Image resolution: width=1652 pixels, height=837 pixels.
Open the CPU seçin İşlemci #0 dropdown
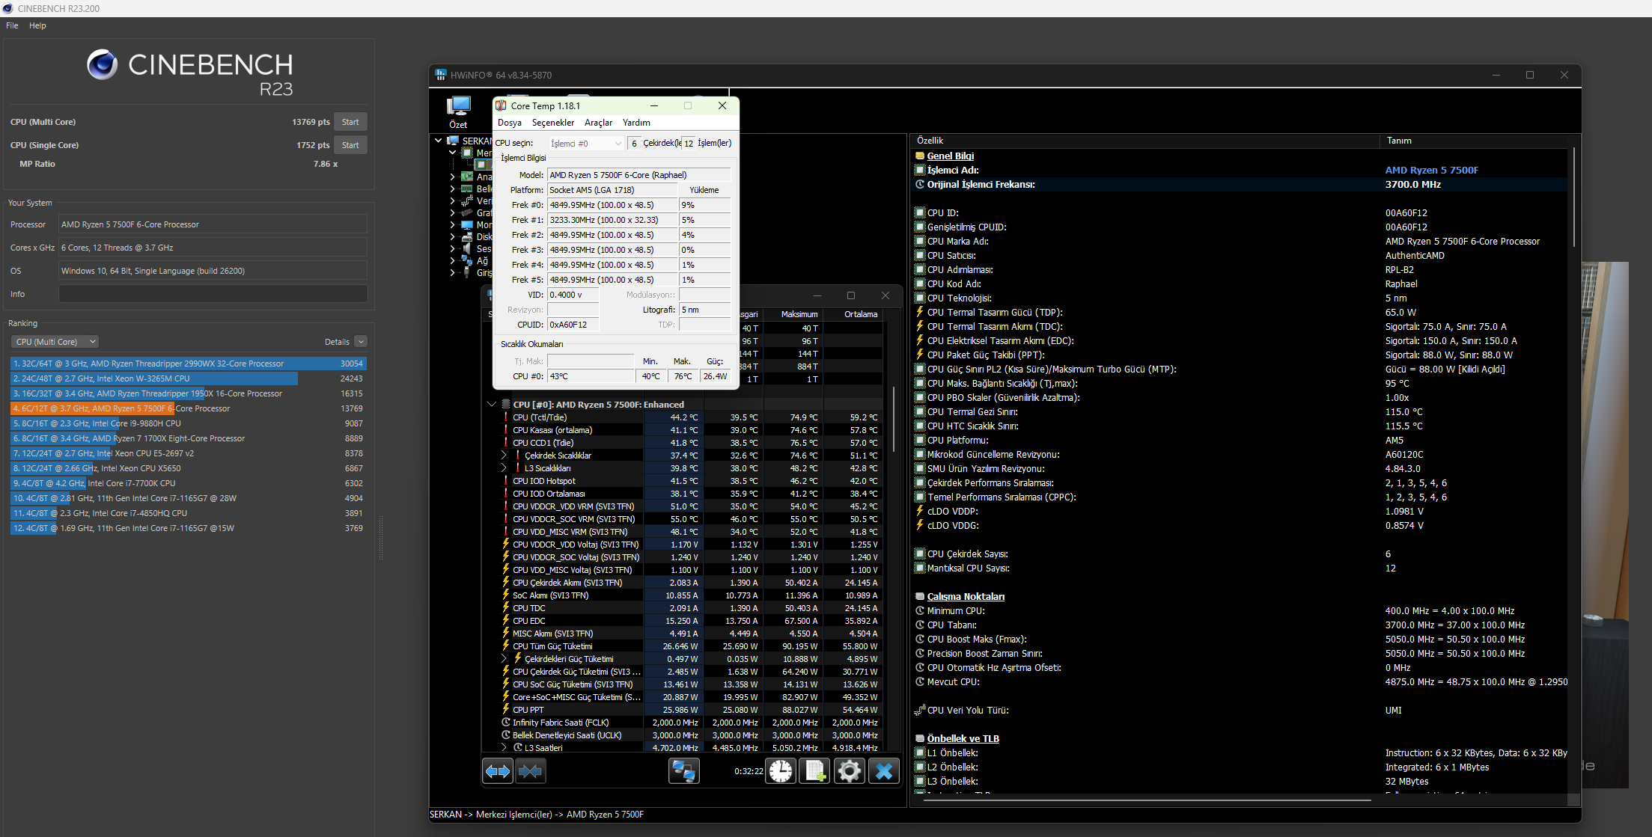point(586,143)
